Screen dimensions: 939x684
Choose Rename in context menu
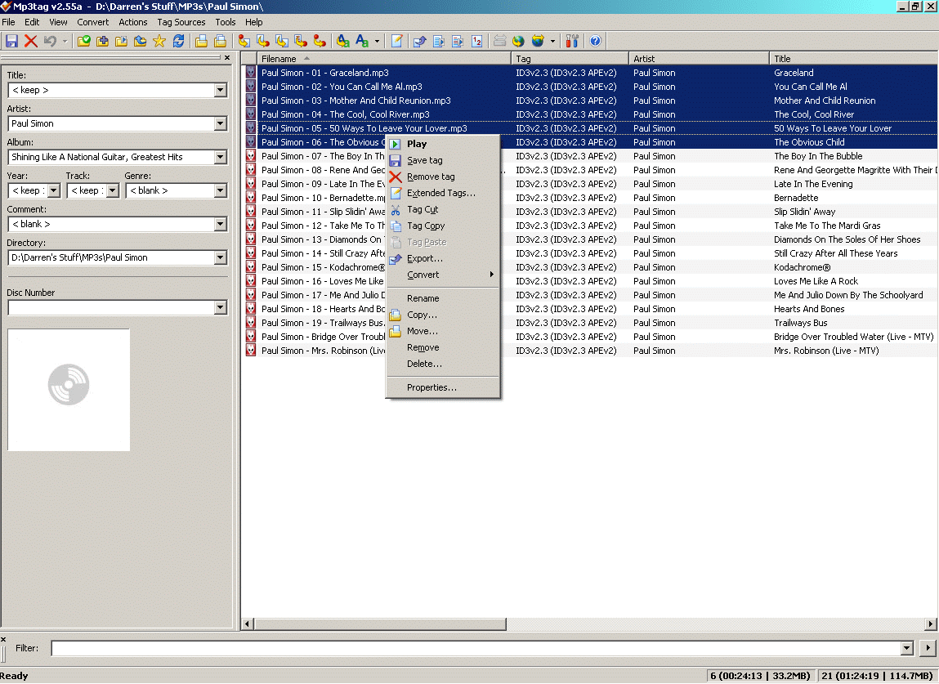tap(443, 298)
